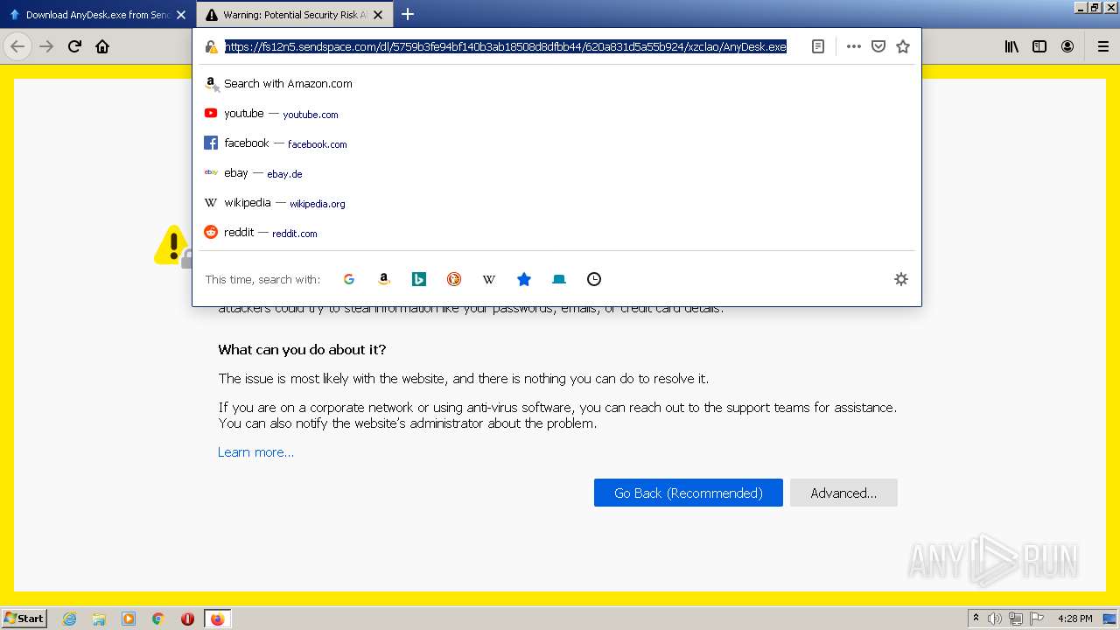
Task: Close the Download AnyDesk.exe tab
Action: pyautogui.click(x=181, y=15)
